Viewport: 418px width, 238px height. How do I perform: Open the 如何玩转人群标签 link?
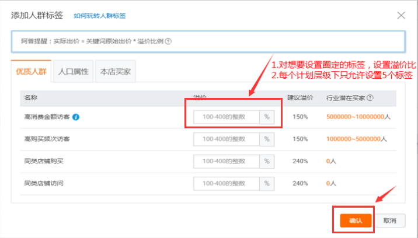[x=99, y=16]
